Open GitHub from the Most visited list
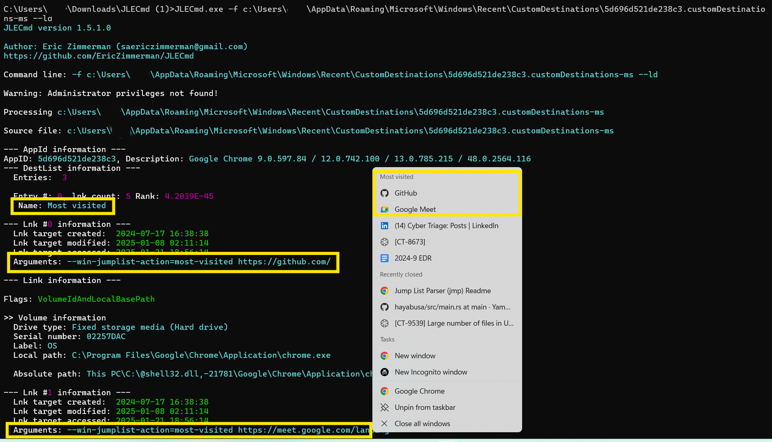 pos(447,193)
